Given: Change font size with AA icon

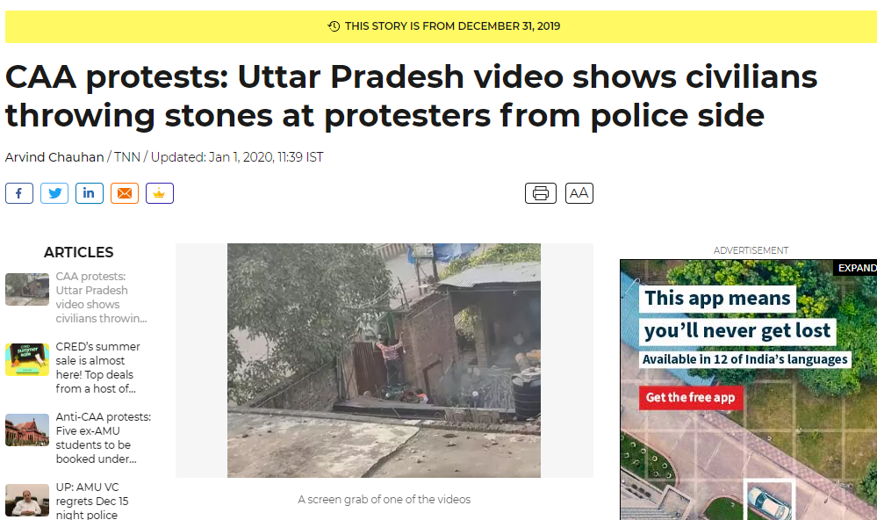Looking at the screenshot, I should tap(579, 193).
